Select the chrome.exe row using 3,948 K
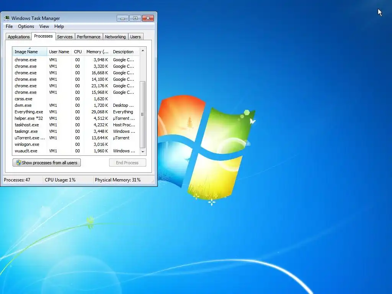The width and height of the screenshot is (392, 294). click(x=76, y=60)
